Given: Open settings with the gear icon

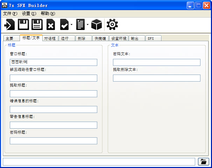Looking at the screenshot, I should (x=112, y=25).
